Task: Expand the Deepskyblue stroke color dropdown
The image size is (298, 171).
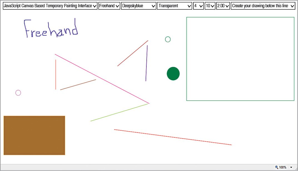Action: [139, 6]
